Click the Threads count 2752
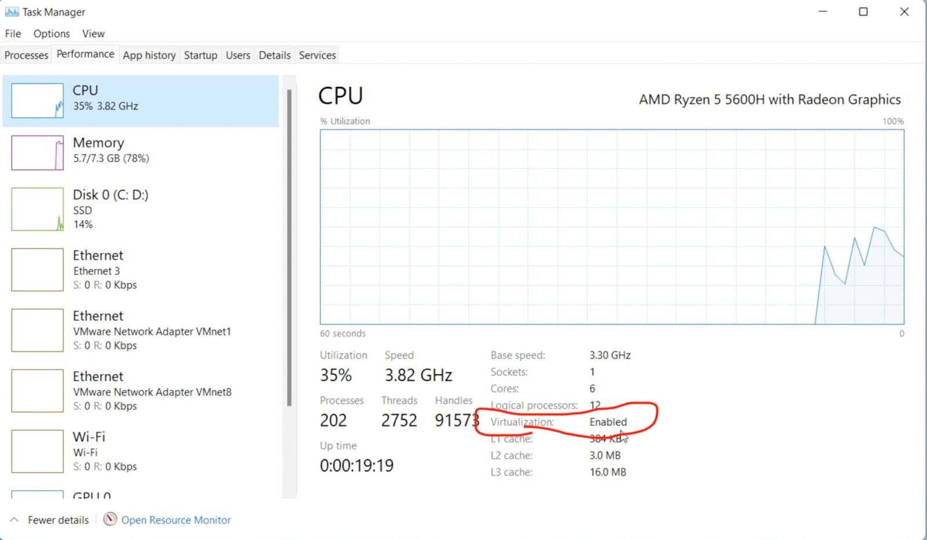The image size is (927, 540). (x=399, y=420)
